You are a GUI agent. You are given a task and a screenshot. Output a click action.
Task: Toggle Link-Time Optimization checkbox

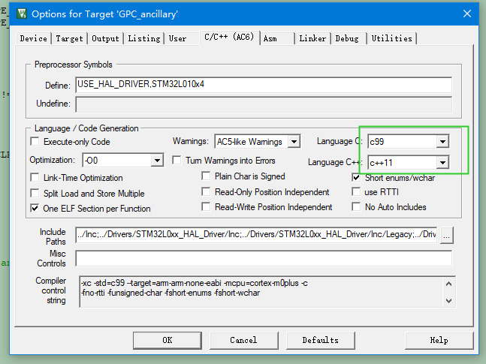point(35,178)
